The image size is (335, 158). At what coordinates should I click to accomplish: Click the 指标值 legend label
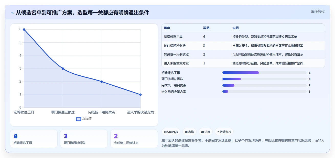pyautogui.click(x=87, y=119)
